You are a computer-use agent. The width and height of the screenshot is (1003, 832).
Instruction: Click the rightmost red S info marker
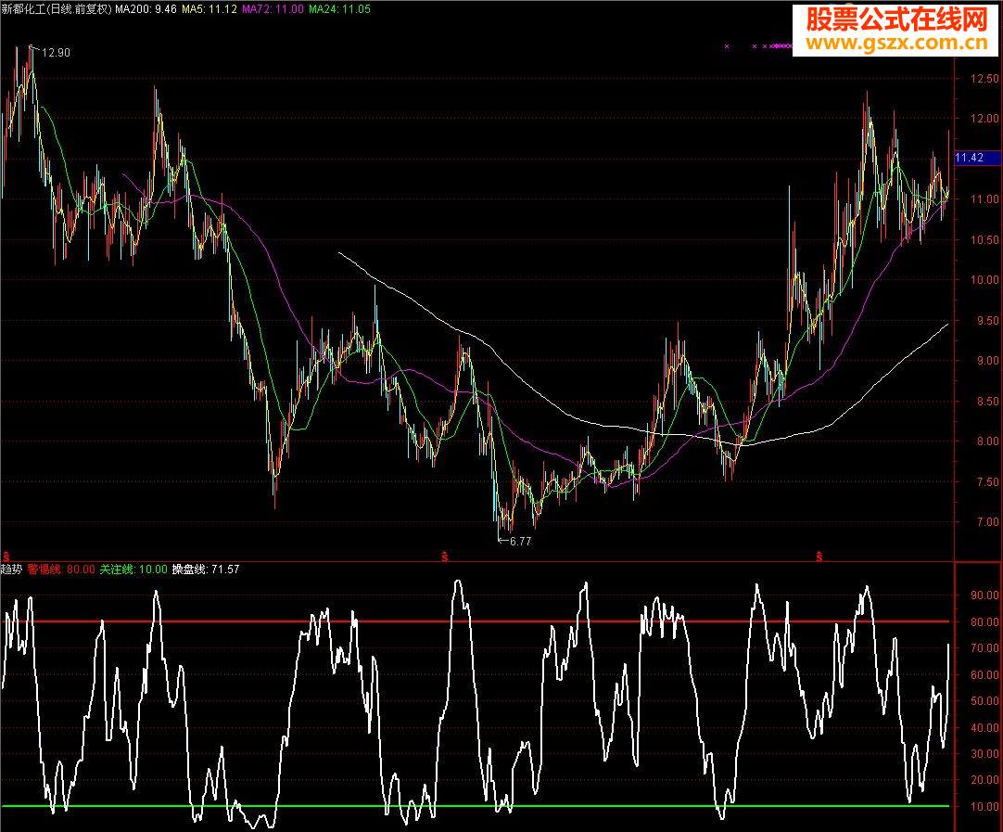pos(819,557)
